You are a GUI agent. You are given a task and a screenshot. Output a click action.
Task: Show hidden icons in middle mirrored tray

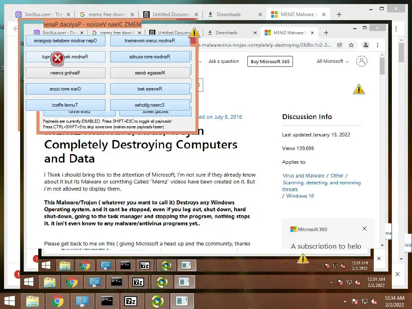tap(332, 282)
